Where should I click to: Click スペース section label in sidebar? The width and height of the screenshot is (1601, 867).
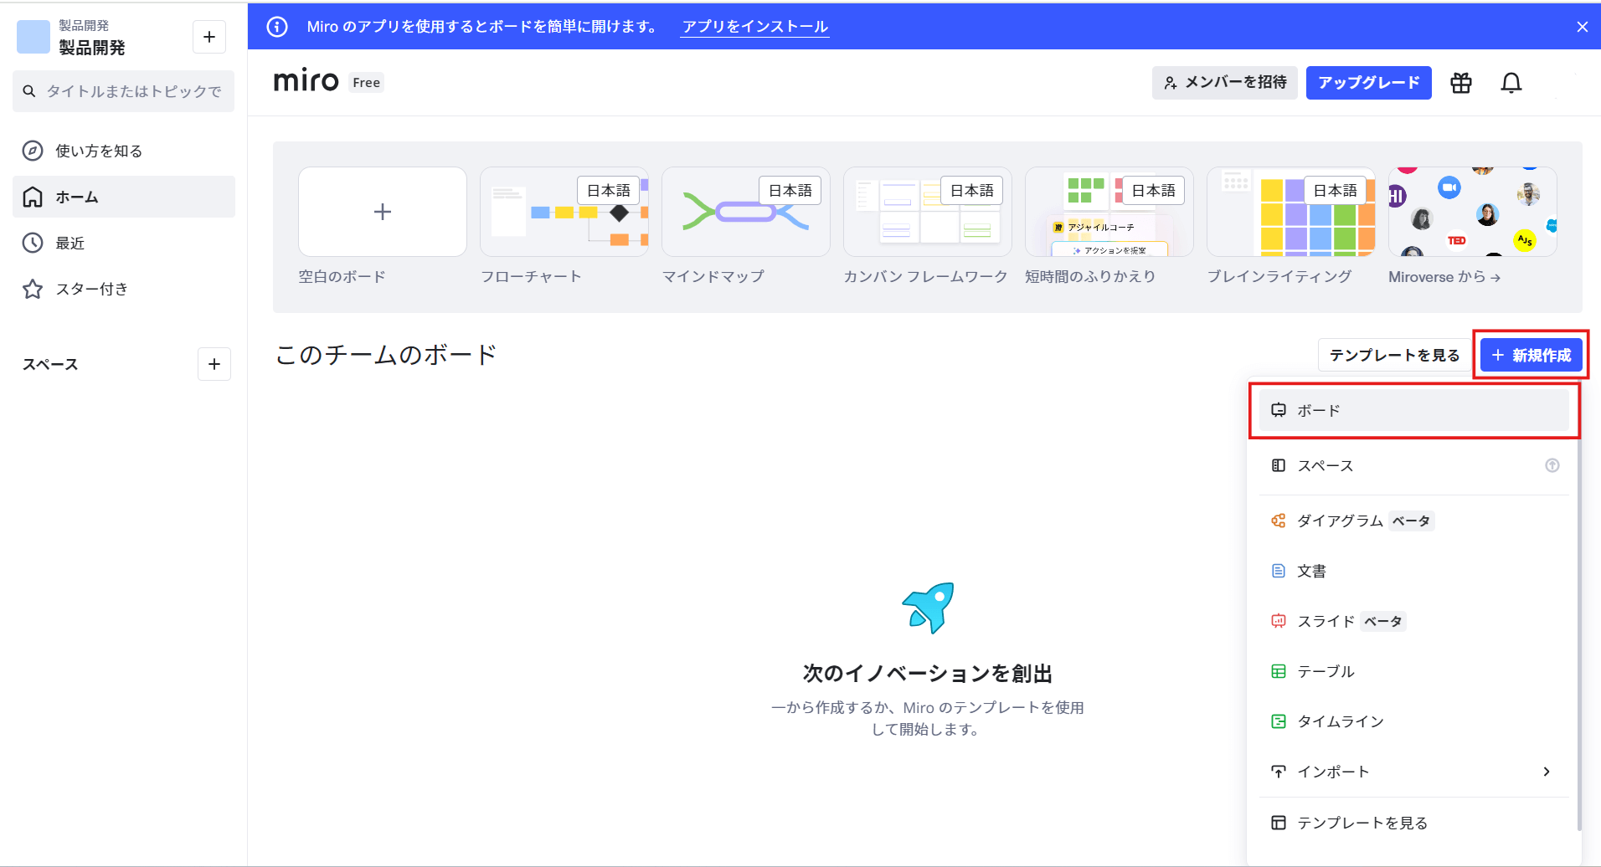(x=50, y=364)
